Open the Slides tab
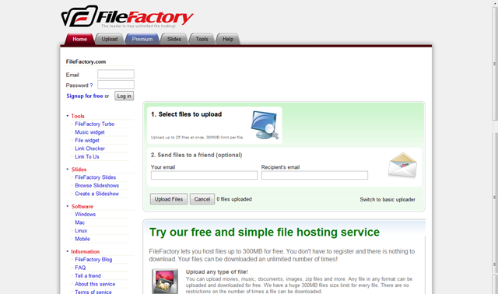Viewport: 498px width, 294px height. pyautogui.click(x=174, y=39)
